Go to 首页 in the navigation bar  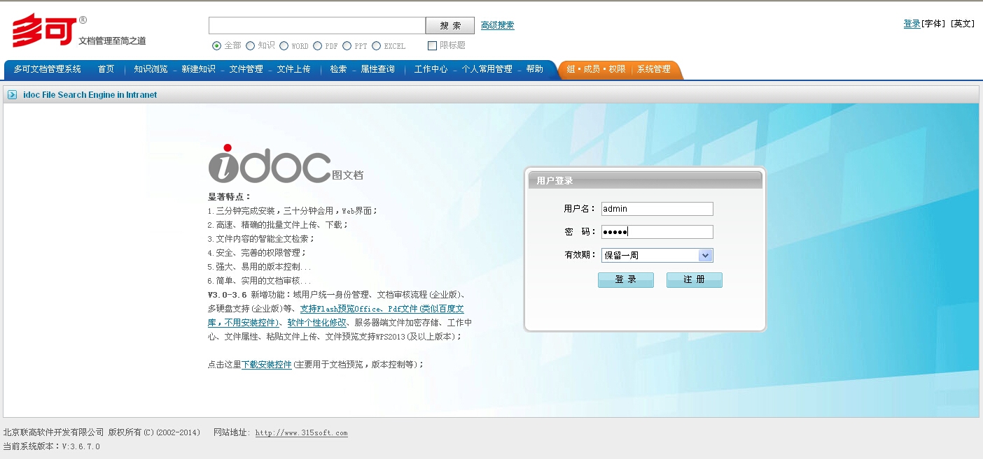coord(106,69)
